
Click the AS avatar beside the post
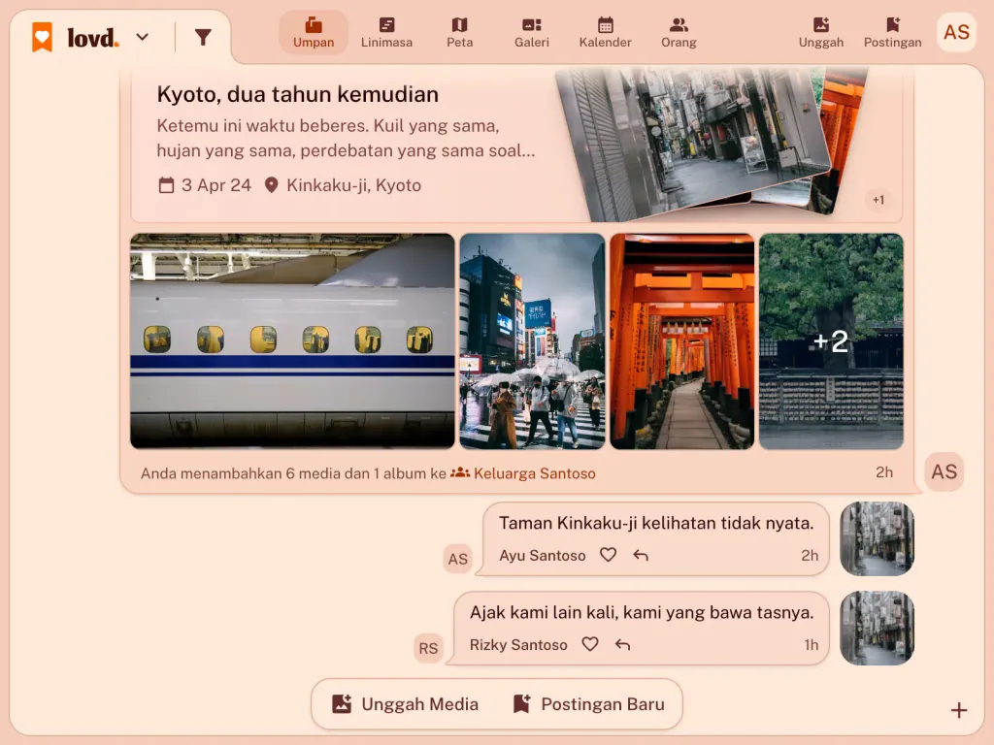(x=944, y=472)
